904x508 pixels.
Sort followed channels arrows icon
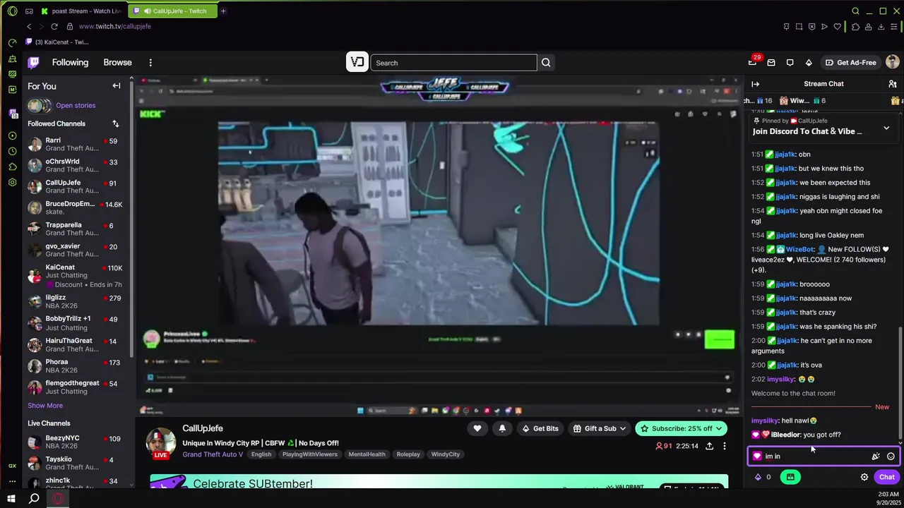pos(115,123)
